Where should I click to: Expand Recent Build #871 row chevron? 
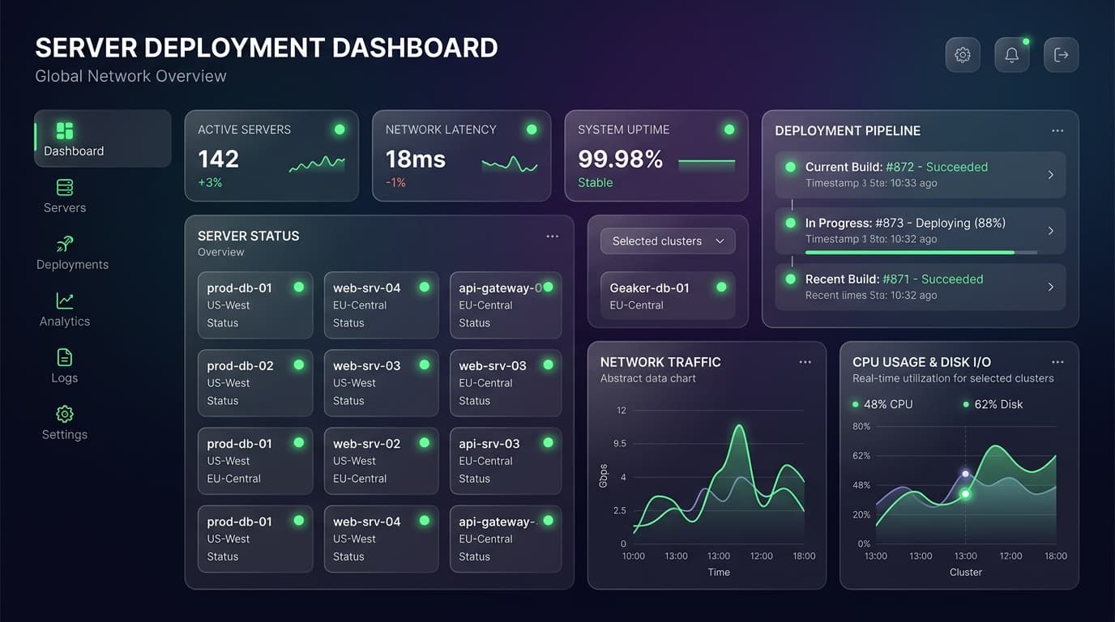[1051, 287]
